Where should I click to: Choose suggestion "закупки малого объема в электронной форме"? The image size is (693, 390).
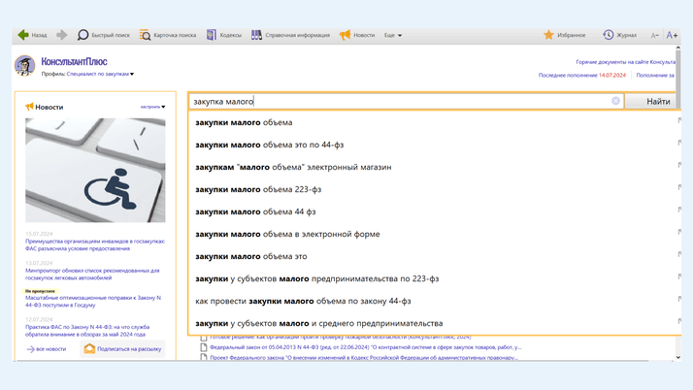coord(287,234)
